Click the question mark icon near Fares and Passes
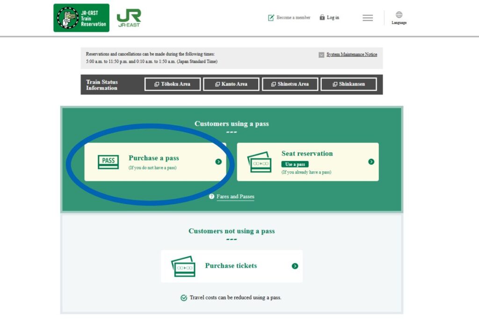This screenshot has height=319, width=479. click(x=211, y=197)
